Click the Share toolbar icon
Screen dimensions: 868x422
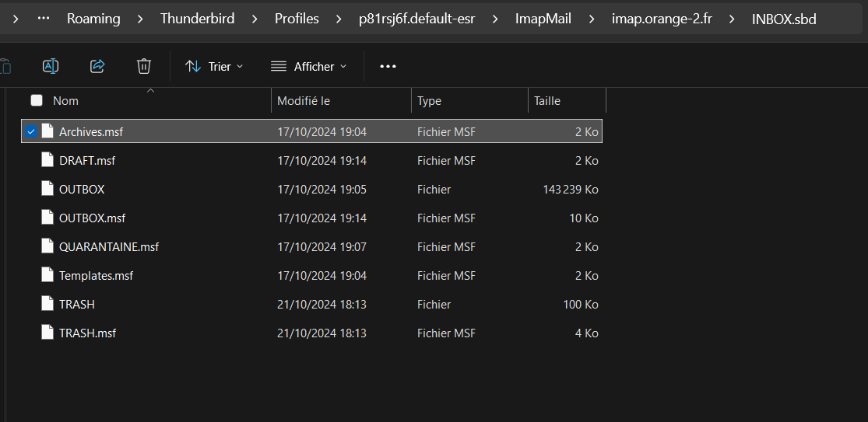pyautogui.click(x=97, y=67)
